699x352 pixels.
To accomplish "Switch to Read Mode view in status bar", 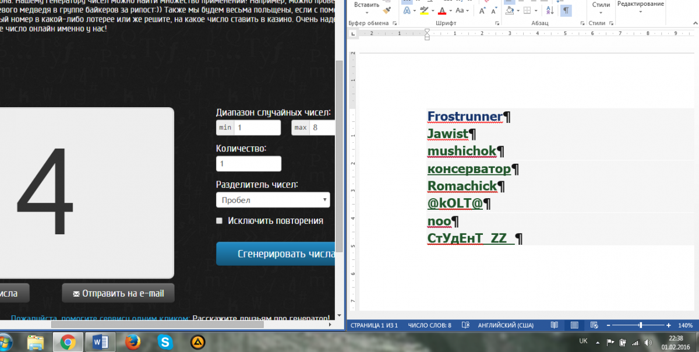I will pyautogui.click(x=554, y=325).
